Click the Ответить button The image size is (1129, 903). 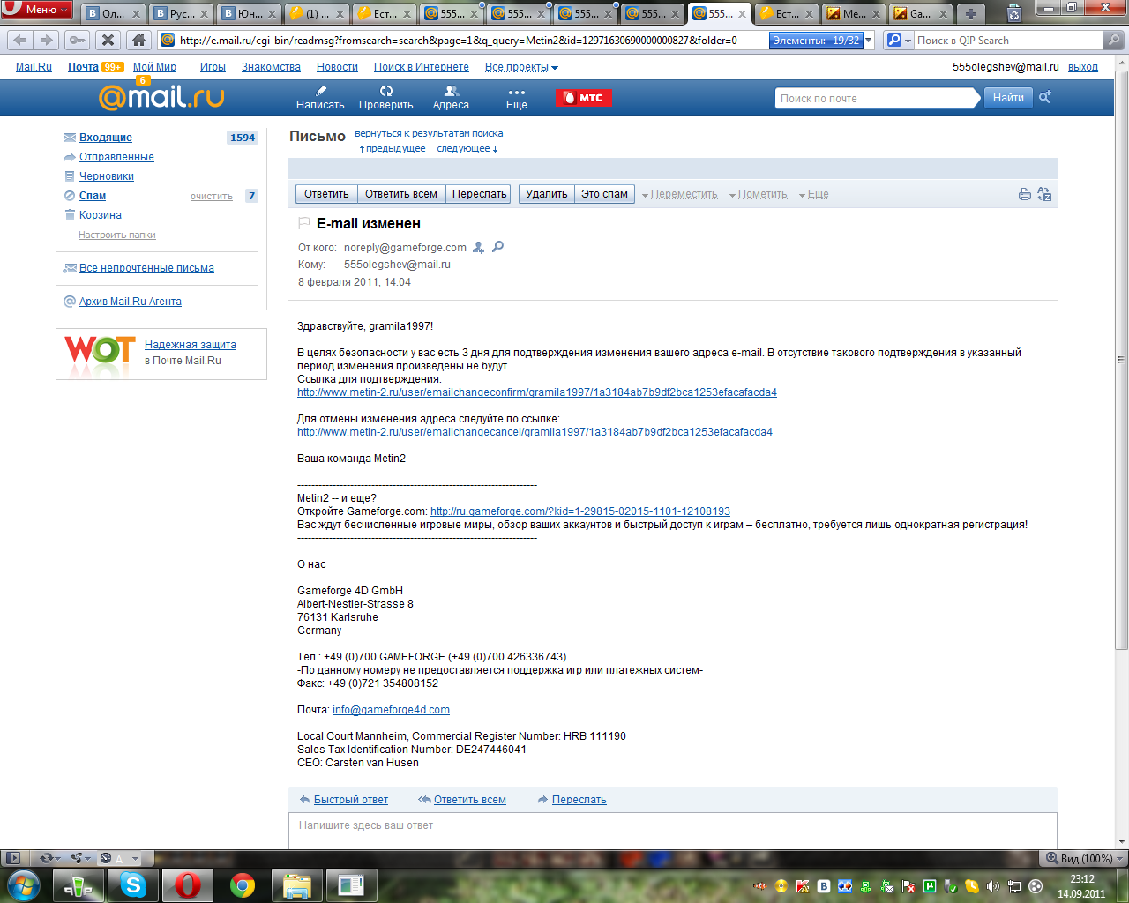point(326,194)
